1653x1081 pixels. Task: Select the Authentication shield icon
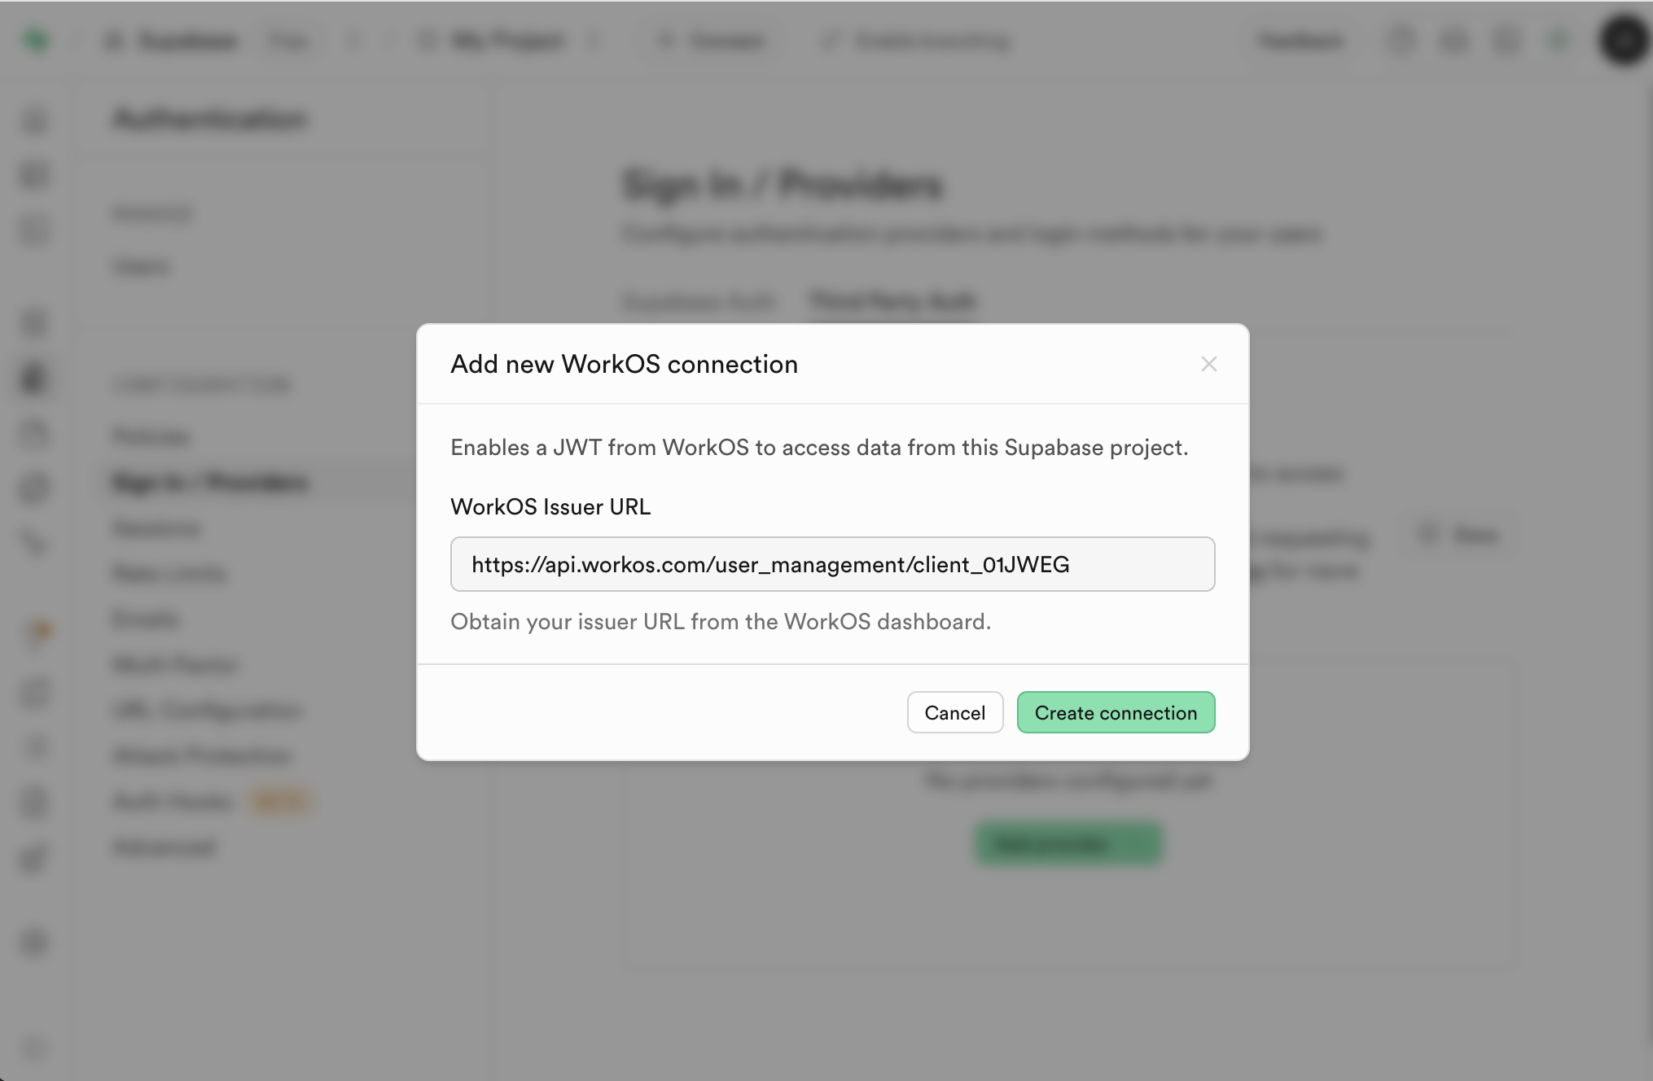click(34, 379)
